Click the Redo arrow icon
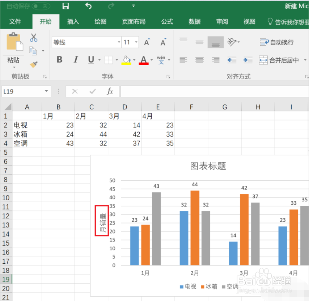Image resolution: width=309 pixels, height=301 pixels. click(x=111, y=6)
